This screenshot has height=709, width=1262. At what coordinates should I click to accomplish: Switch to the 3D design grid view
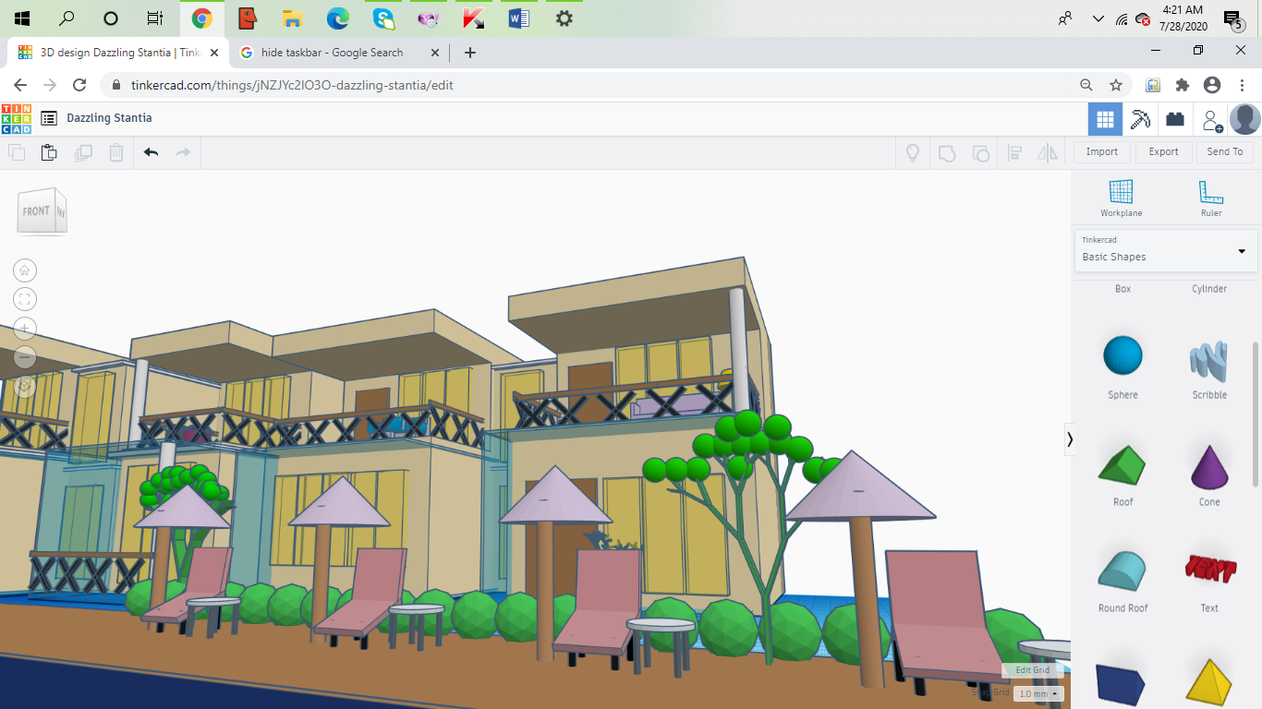[1105, 119]
